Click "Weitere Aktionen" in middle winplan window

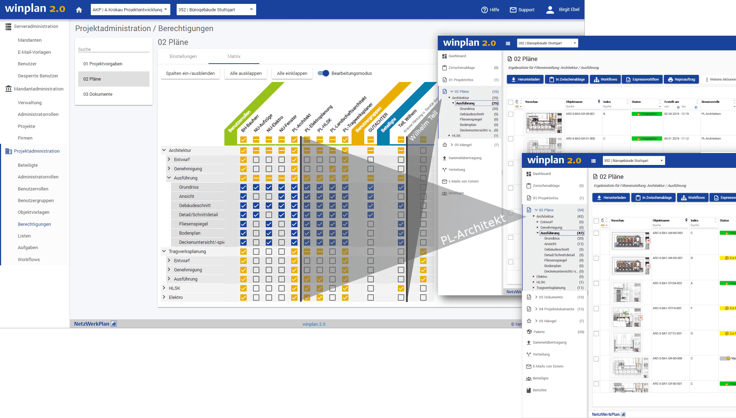tap(721, 80)
